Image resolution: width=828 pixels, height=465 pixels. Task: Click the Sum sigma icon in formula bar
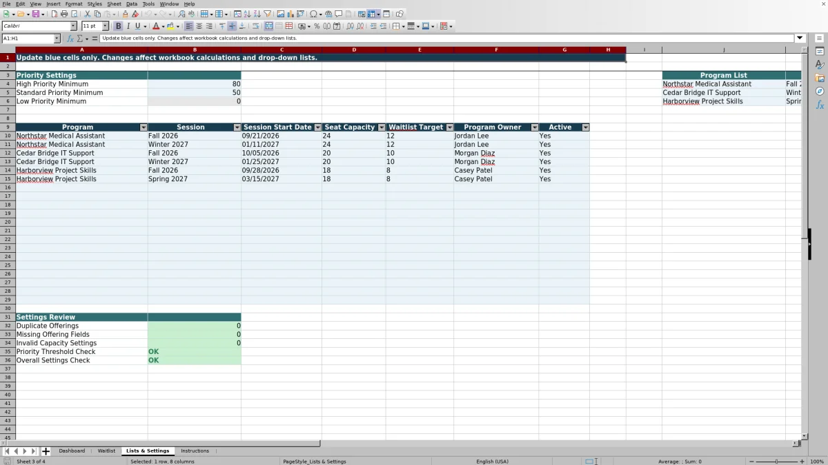[79, 39]
